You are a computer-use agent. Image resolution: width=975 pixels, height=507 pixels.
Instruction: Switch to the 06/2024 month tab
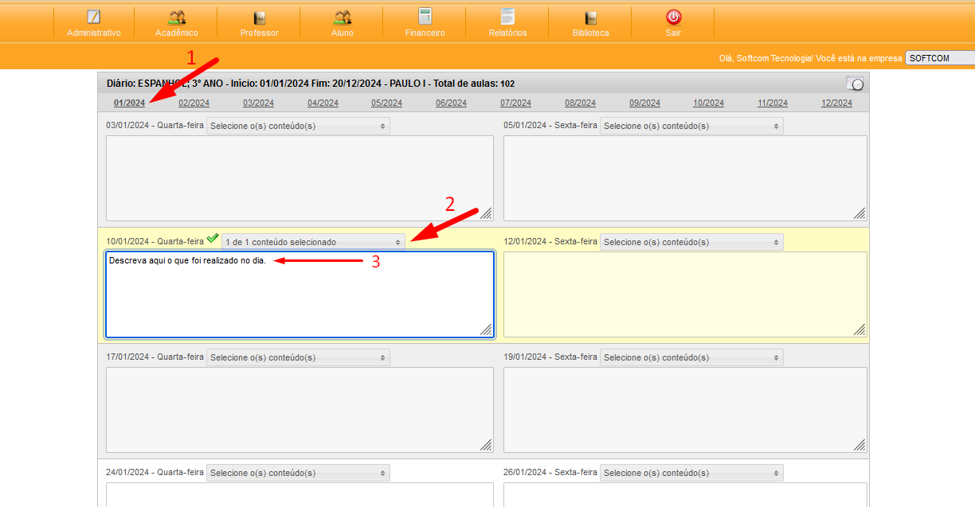point(451,103)
